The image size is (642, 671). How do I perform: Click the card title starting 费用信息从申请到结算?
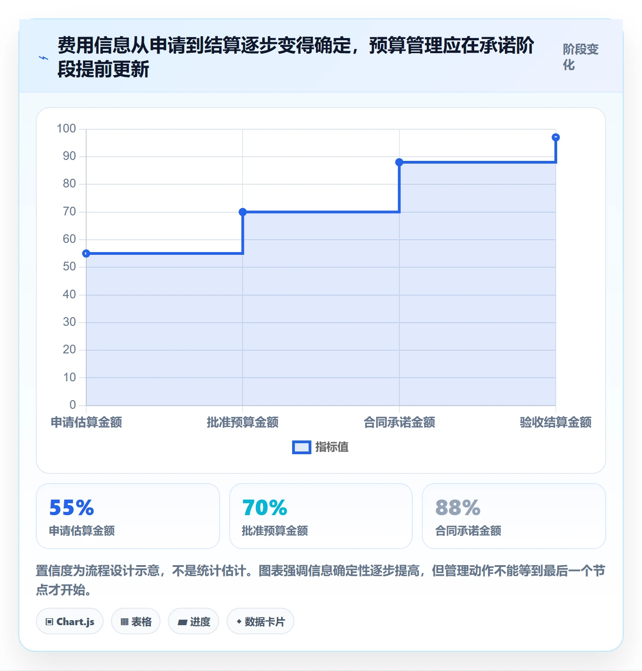[296, 57]
